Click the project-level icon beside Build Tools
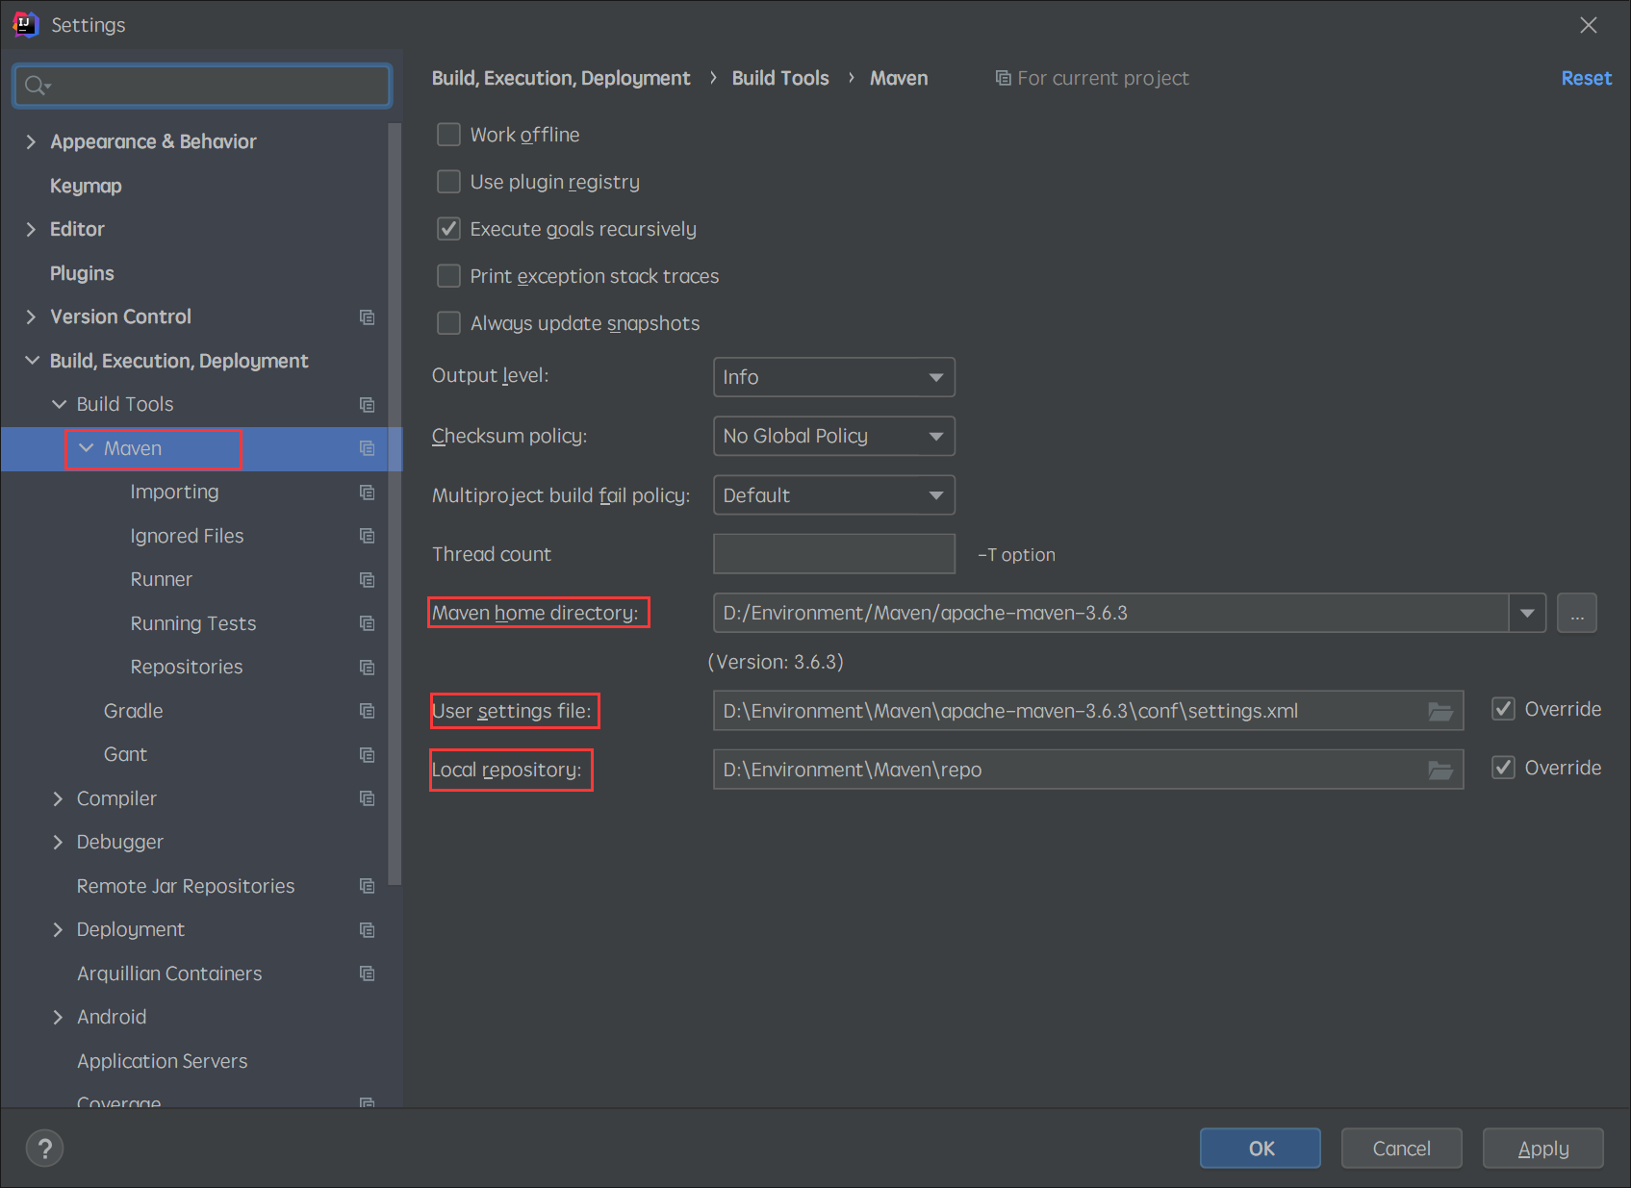 tap(367, 404)
